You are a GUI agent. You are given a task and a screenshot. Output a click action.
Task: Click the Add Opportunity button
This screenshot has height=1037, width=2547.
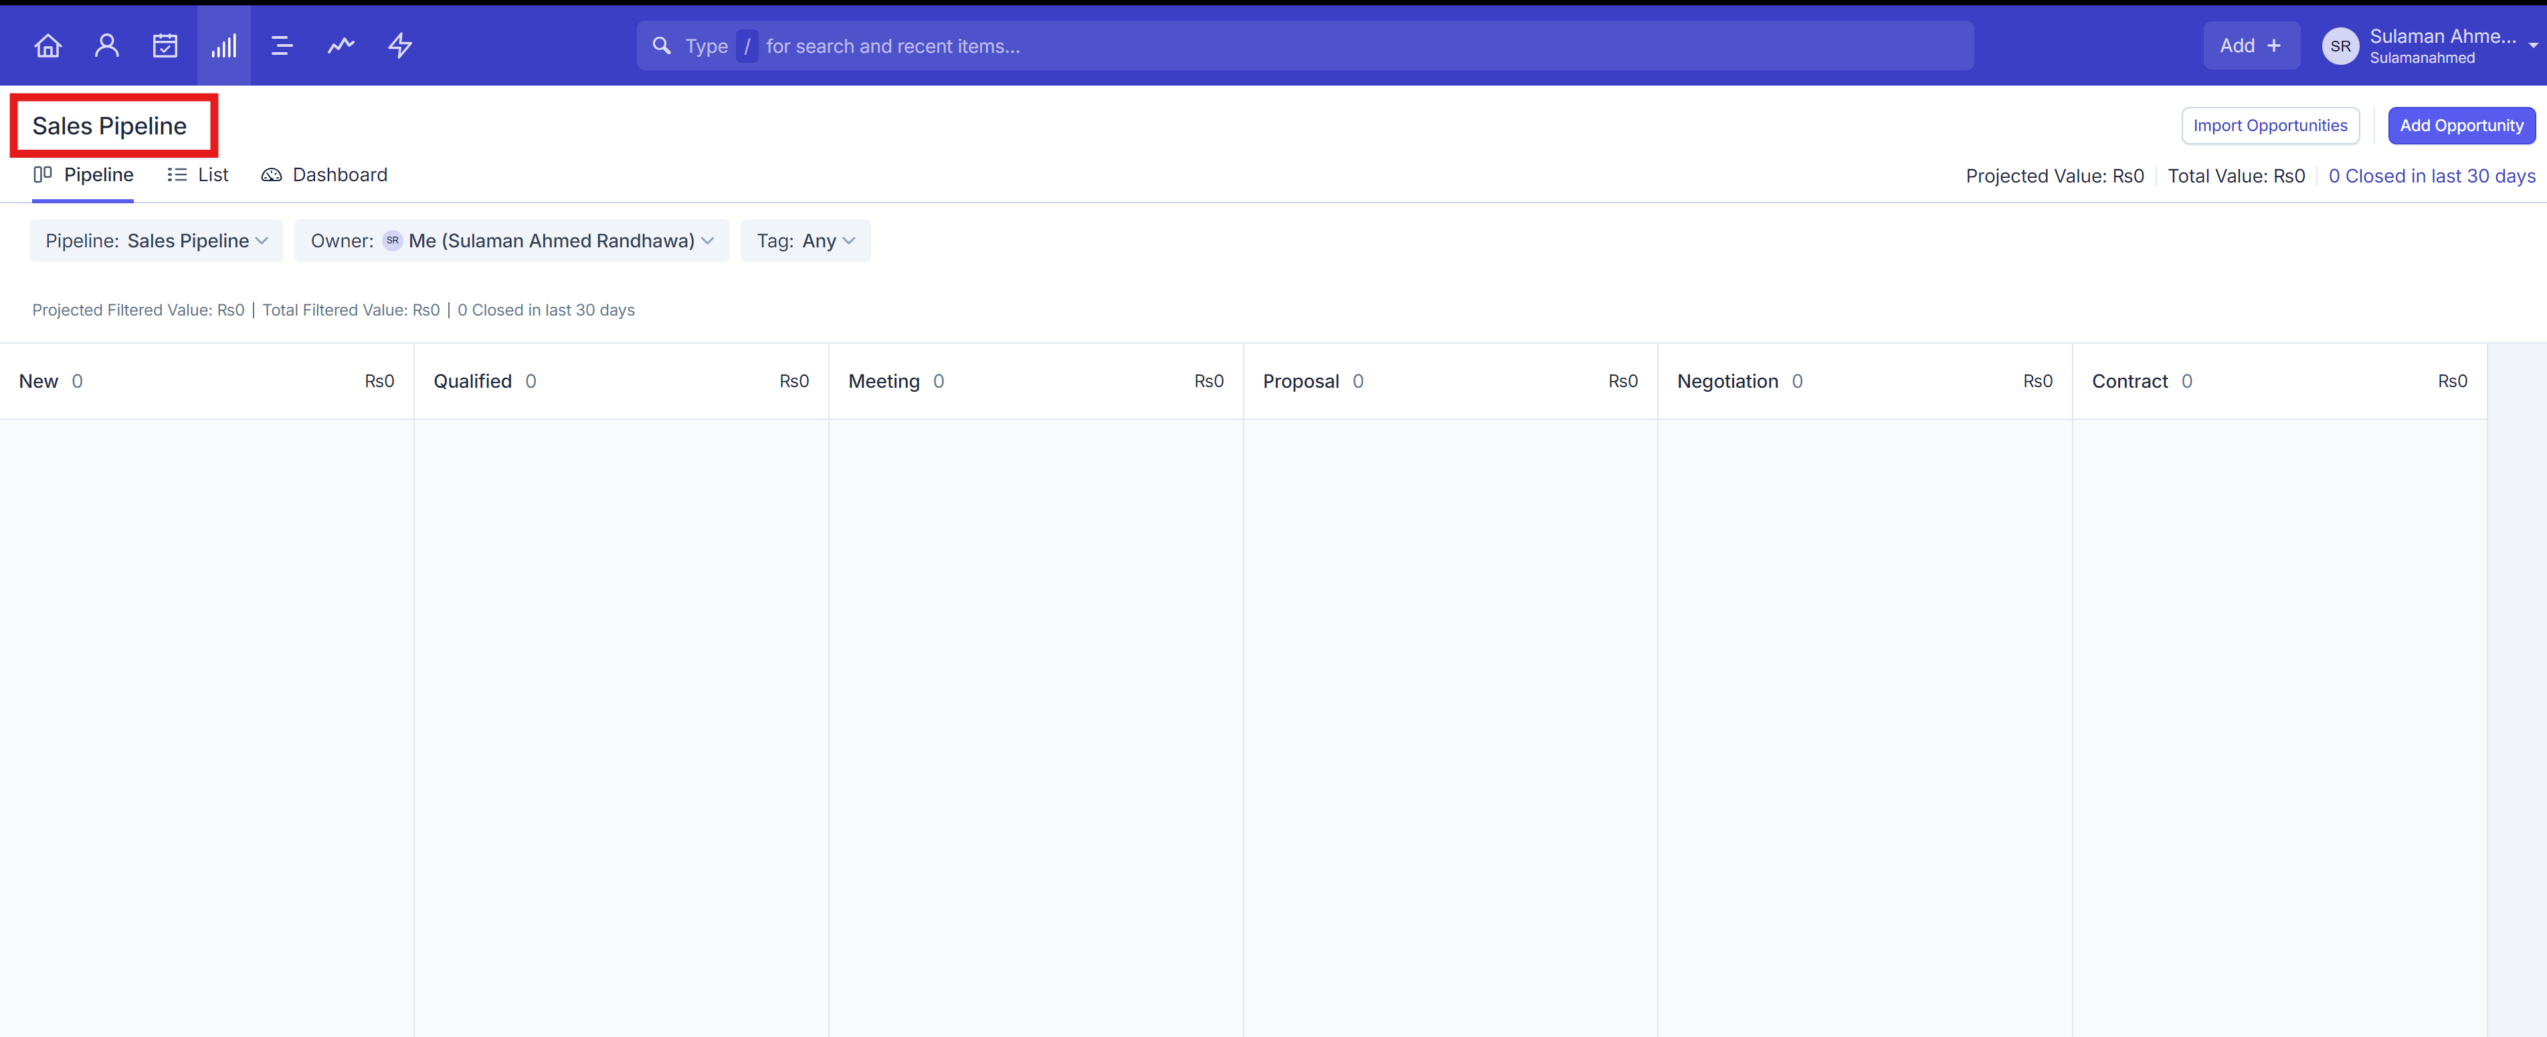click(2461, 126)
